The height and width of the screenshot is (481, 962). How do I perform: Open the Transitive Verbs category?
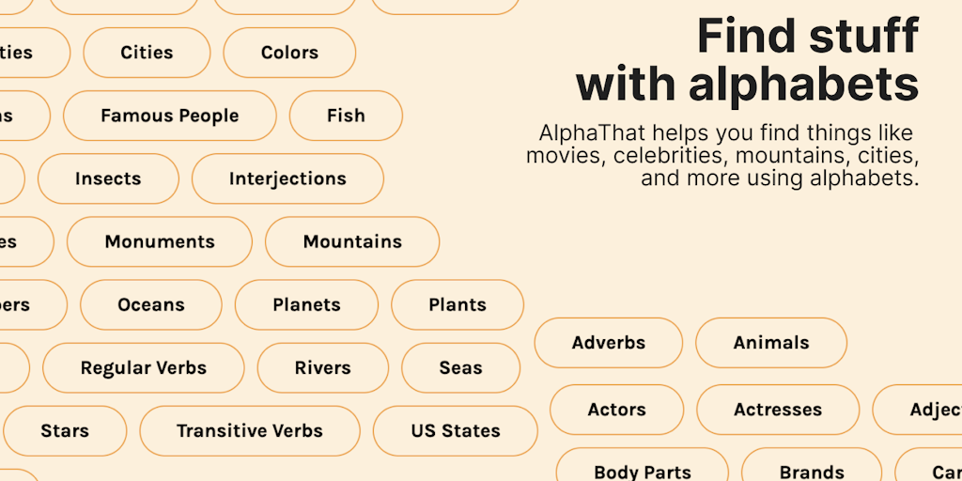click(x=250, y=430)
